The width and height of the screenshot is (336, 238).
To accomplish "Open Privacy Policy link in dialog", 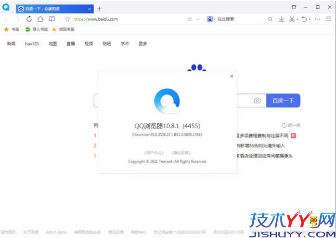I will tap(181, 153).
